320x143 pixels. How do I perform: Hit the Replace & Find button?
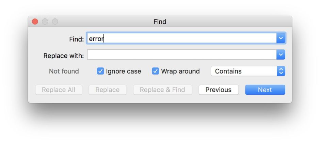point(162,90)
